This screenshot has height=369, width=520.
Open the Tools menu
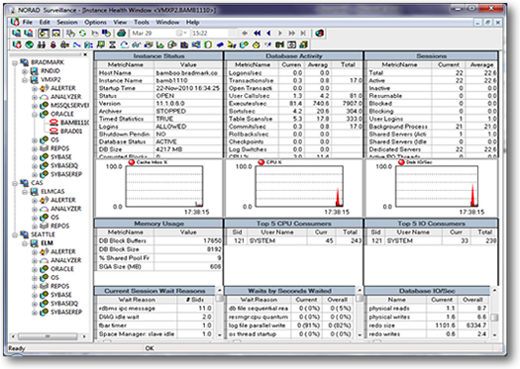tap(142, 22)
